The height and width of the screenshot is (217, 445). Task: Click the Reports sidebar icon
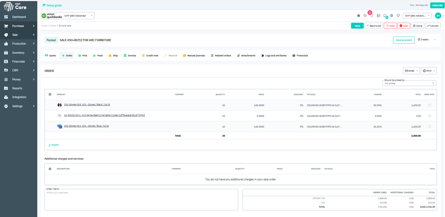point(6,88)
